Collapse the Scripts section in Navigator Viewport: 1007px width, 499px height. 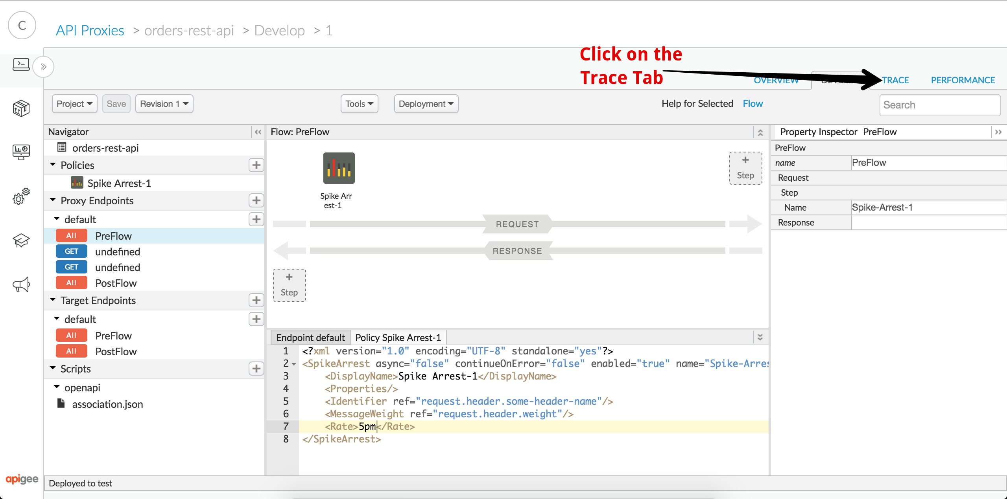pyautogui.click(x=54, y=368)
